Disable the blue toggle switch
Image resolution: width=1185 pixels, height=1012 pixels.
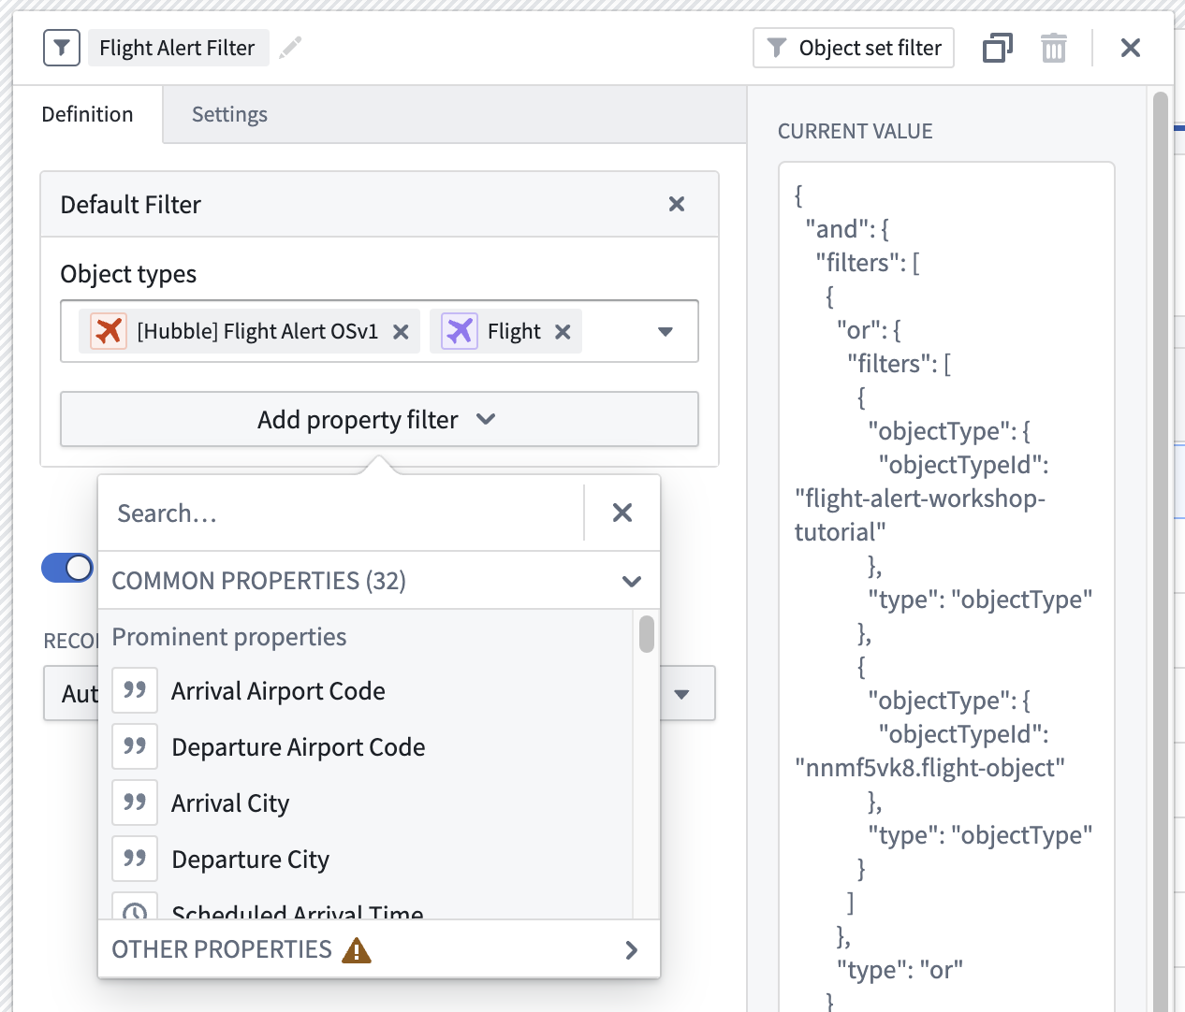66,568
